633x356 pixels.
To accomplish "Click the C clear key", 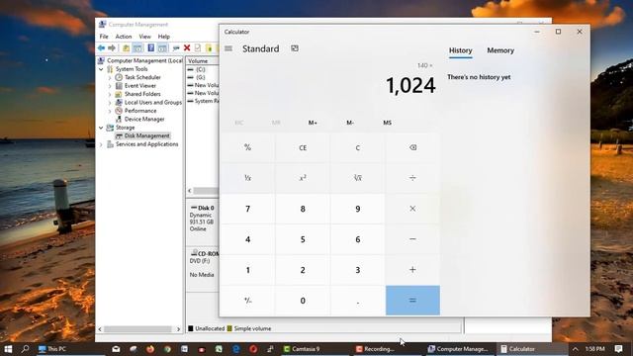I will pyautogui.click(x=358, y=147).
